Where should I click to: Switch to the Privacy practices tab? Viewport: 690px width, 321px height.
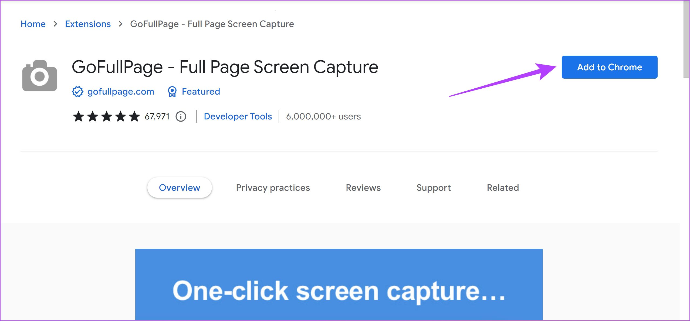pos(273,188)
